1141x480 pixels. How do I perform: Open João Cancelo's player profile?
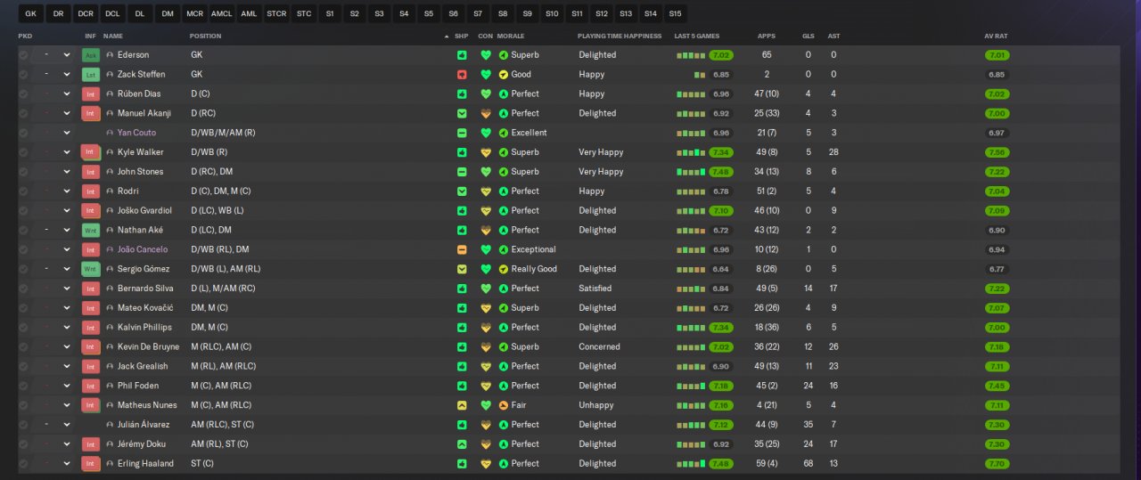143,249
